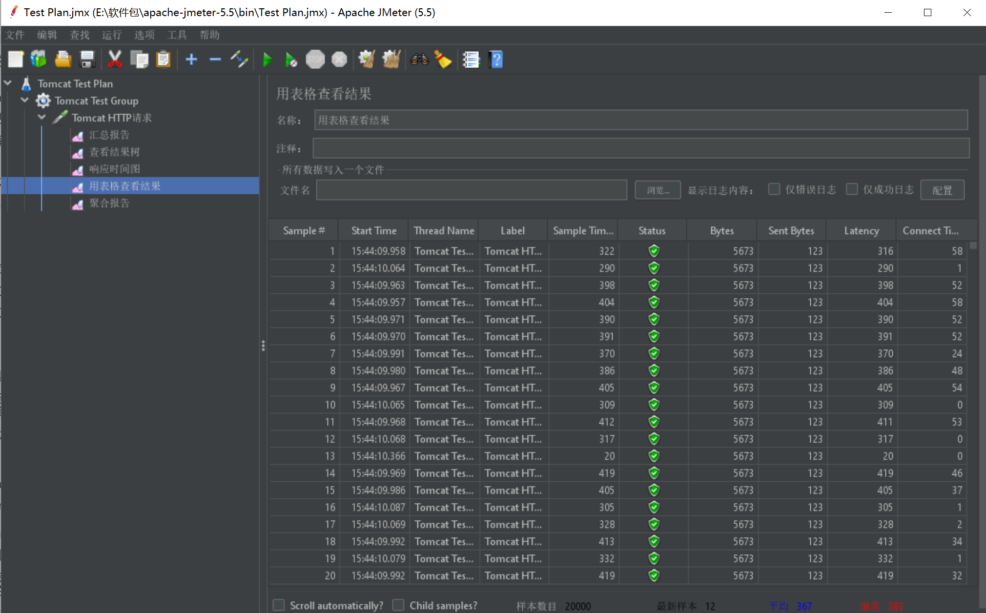
Task: Enable the 仅成功日志 checkbox
Action: point(852,189)
